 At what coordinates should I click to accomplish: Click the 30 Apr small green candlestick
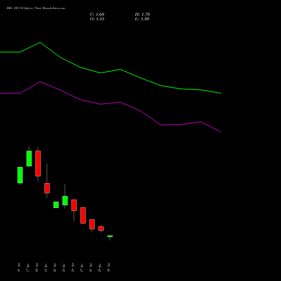tap(110, 236)
